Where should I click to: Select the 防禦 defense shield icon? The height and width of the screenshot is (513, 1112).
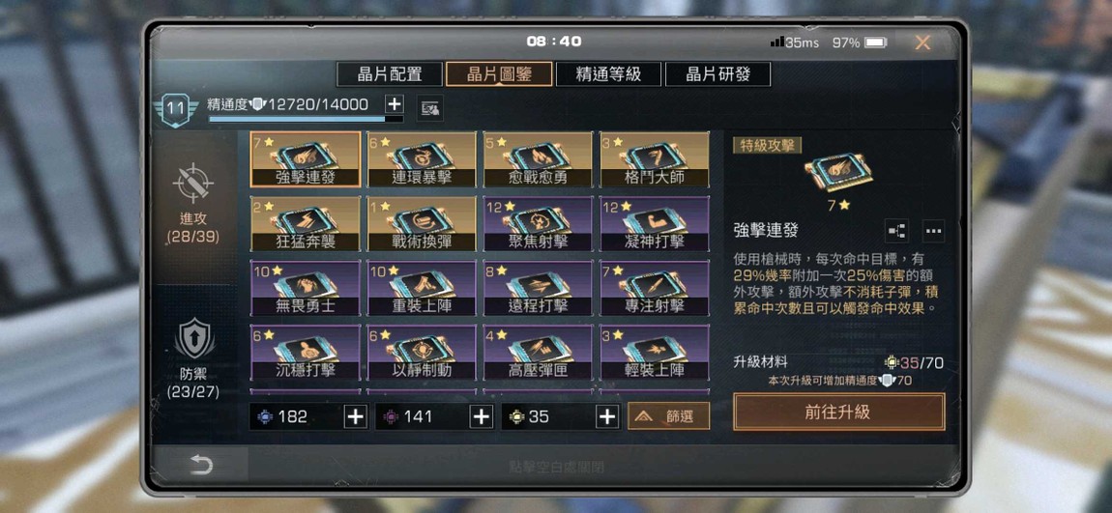[x=193, y=339]
